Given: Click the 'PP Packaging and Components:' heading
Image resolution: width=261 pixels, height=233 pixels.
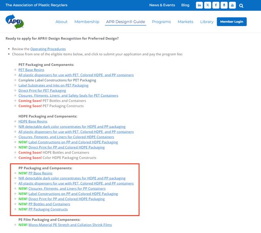Looking at the screenshot, I should coord(45,168).
